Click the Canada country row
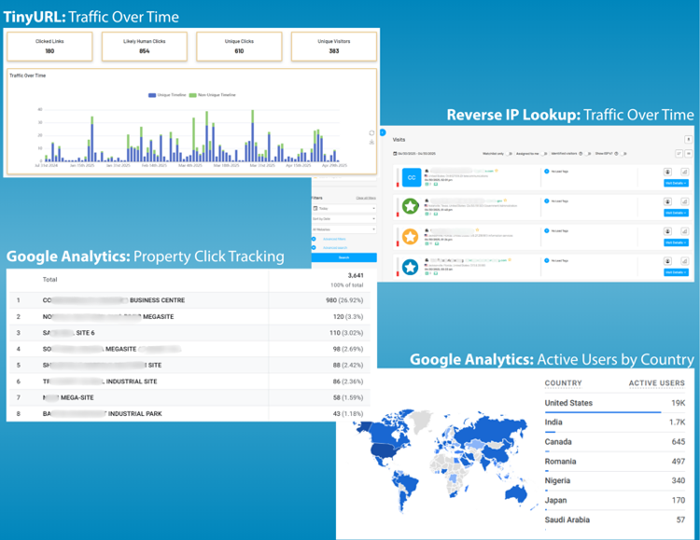The image size is (700, 540). tap(615, 442)
